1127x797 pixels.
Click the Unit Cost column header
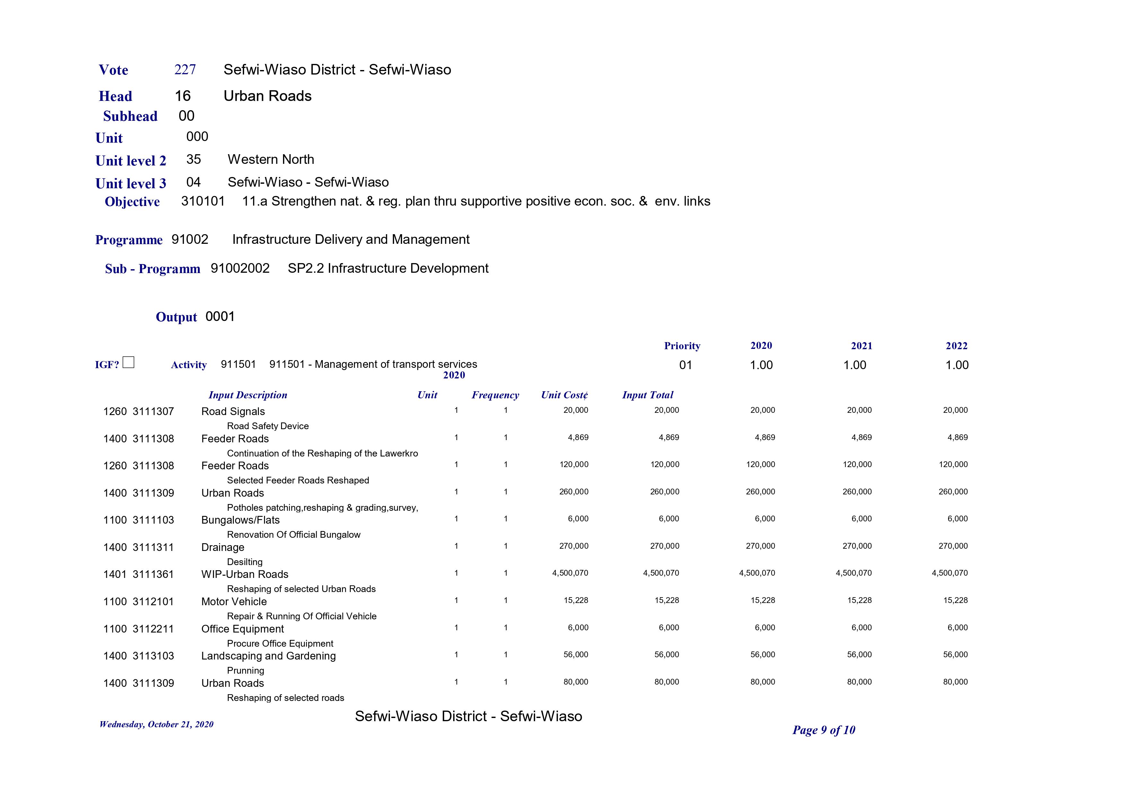[x=564, y=395]
